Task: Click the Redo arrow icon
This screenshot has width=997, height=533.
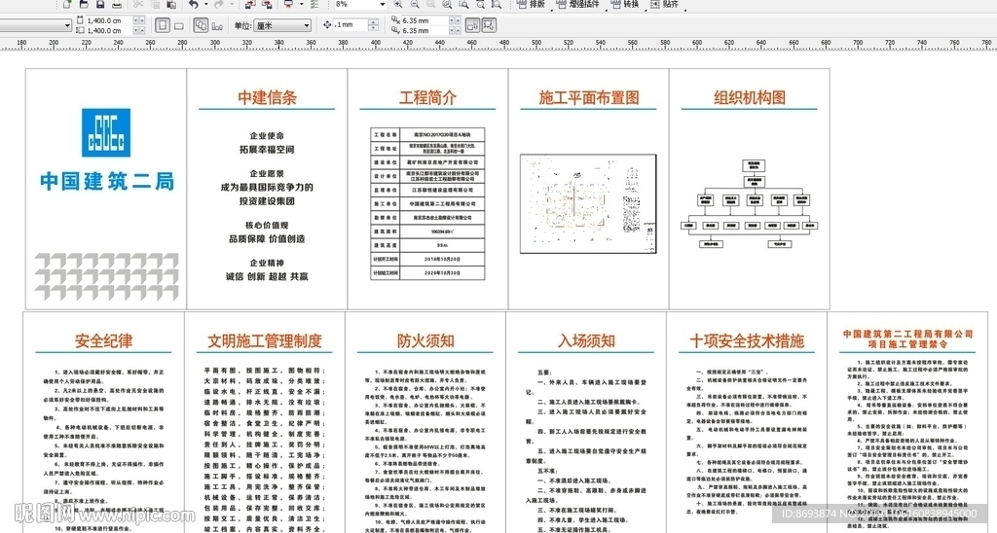Action: (219, 5)
